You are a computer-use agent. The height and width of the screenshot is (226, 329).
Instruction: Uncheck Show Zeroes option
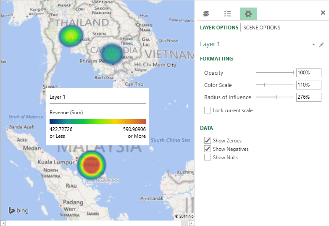208,141
